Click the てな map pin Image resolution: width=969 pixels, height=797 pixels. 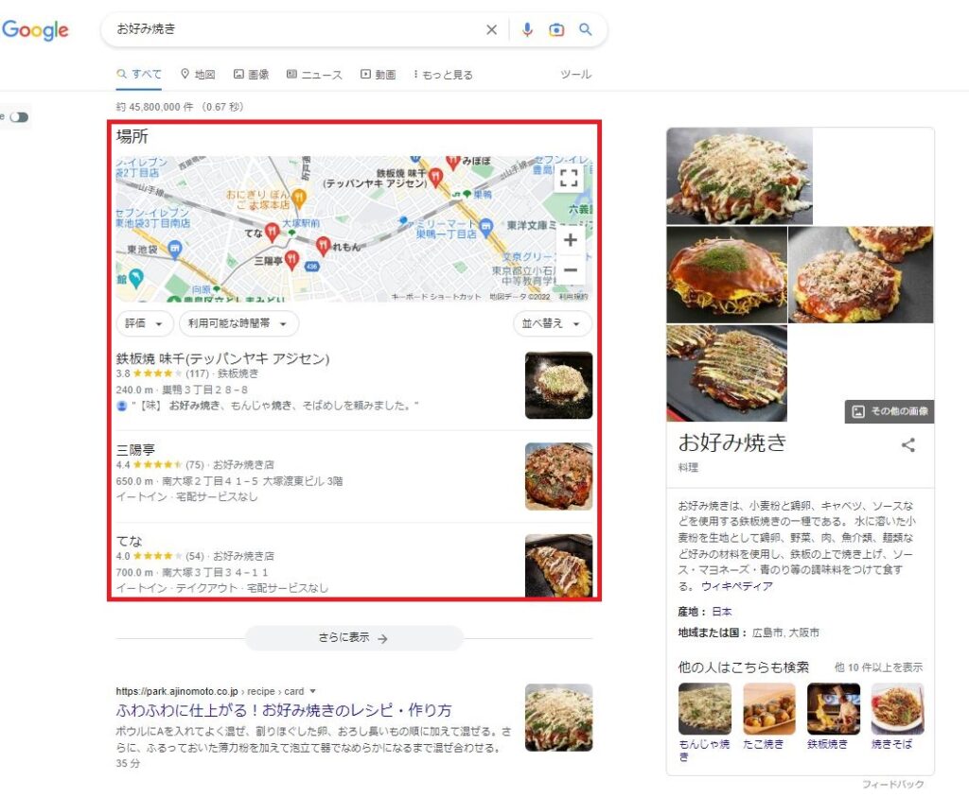272,232
